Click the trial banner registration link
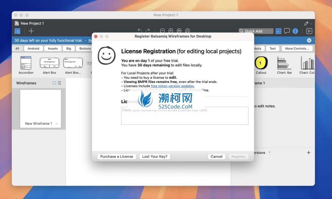 point(90,41)
